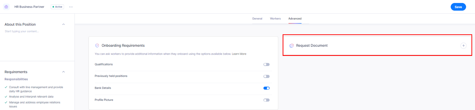Select the Advanced tab
The width and height of the screenshot is (475, 110).
coord(295,19)
